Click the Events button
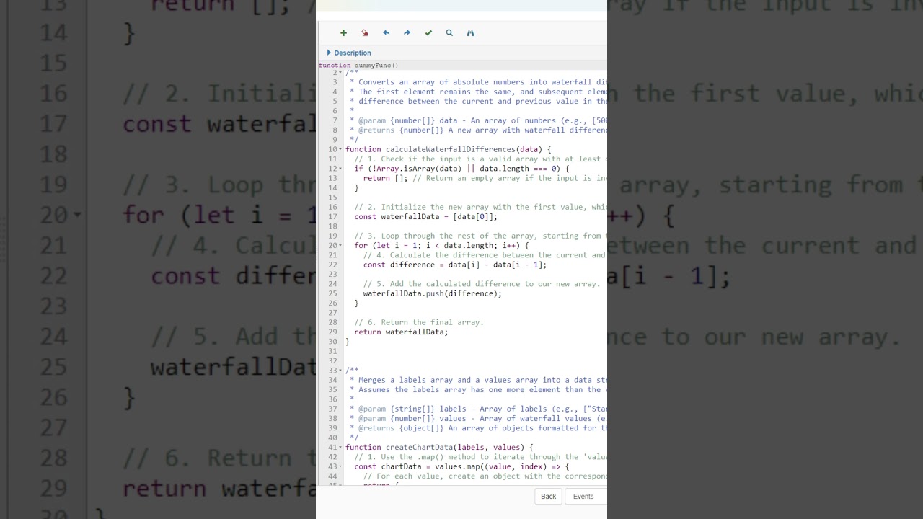Screen dimensions: 923x519 [x=586, y=497]
